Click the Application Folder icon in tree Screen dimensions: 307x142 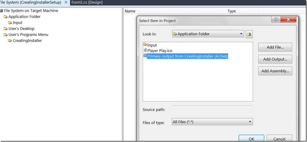(x=5, y=17)
